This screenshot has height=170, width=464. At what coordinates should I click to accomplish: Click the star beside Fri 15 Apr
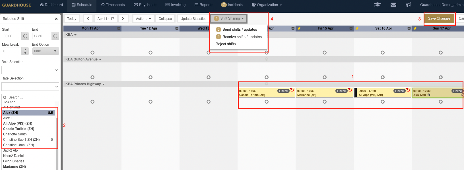pos(299,28)
